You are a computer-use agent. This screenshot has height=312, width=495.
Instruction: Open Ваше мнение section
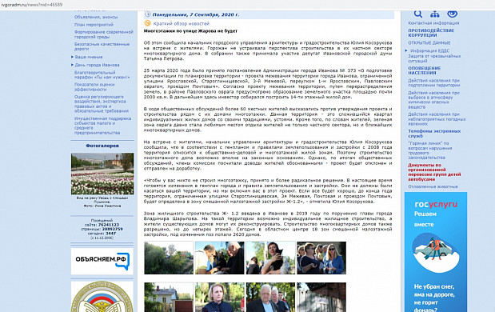(89, 57)
